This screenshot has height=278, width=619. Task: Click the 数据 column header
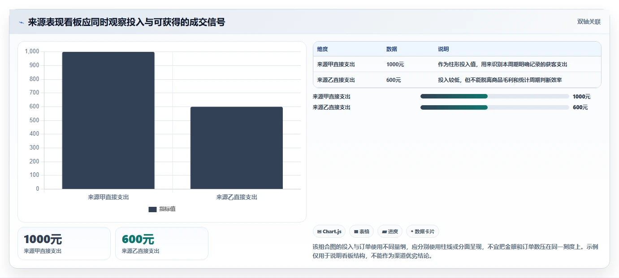coord(391,49)
